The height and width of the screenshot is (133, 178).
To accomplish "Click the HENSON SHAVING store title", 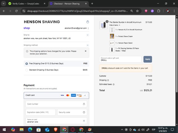I will 42,22.
